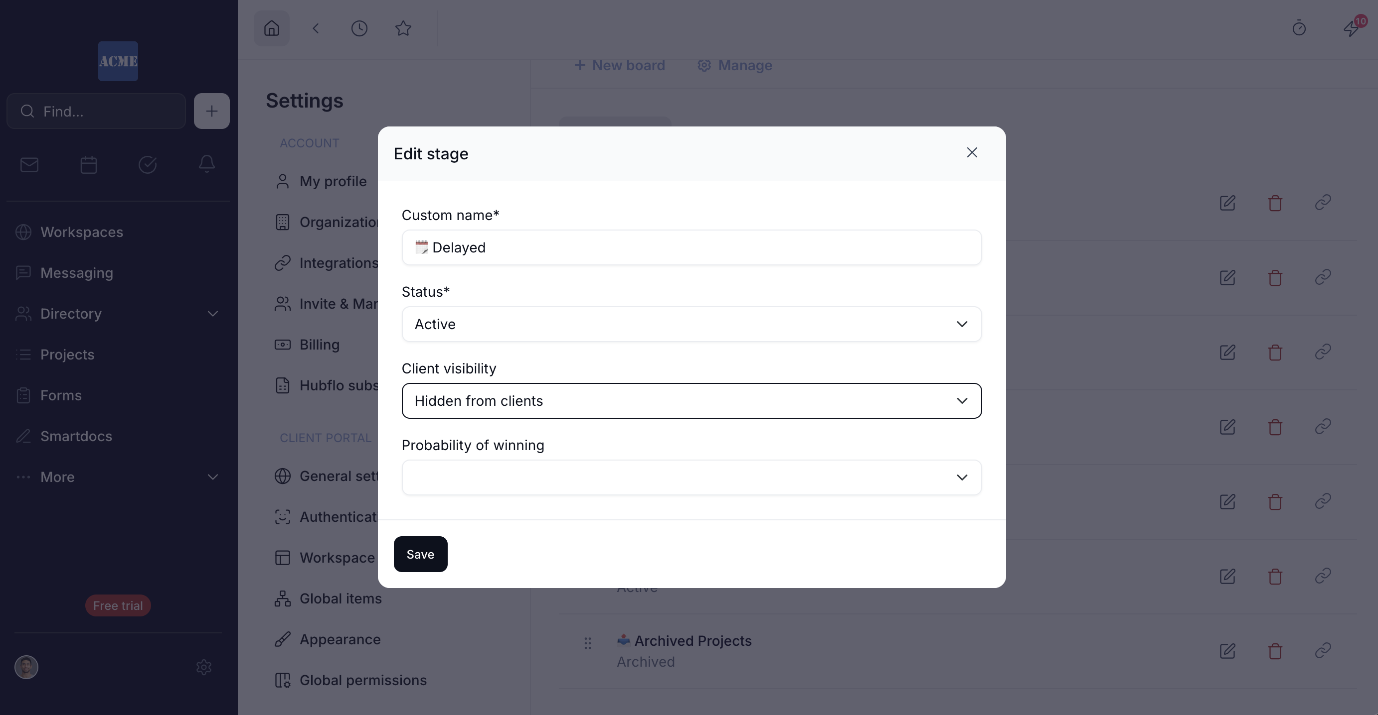
Task: Go to Global permissions settings
Action: pyautogui.click(x=362, y=680)
